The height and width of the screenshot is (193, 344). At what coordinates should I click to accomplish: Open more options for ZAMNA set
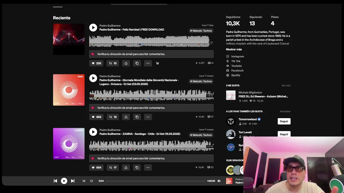pyautogui.click(x=148, y=168)
